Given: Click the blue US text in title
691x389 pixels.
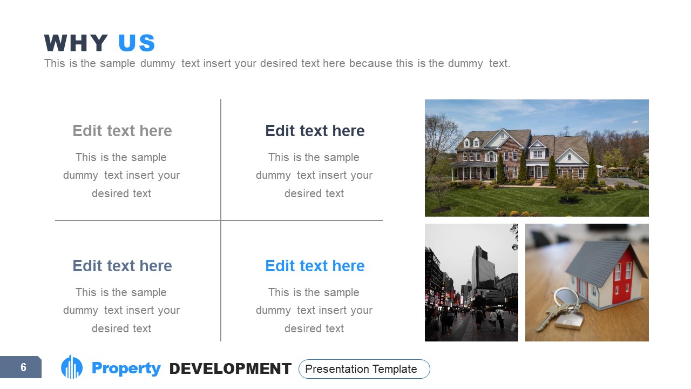Looking at the screenshot, I should (139, 42).
